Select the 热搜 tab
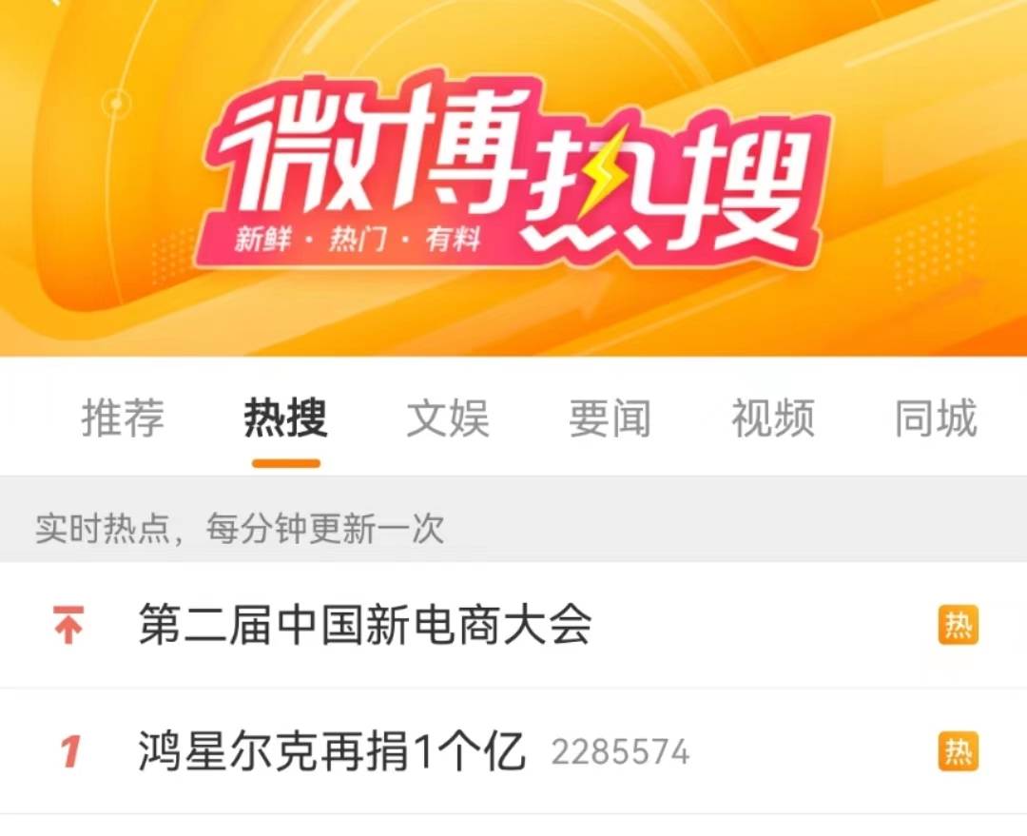 click(x=285, y=418)
